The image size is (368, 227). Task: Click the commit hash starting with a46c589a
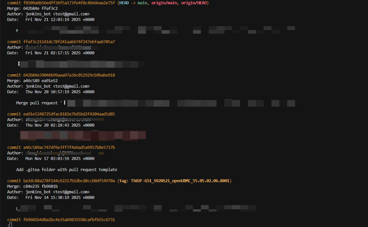[x=69, y=148]
